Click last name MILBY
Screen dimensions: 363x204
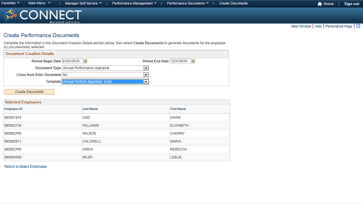(87, 158)
